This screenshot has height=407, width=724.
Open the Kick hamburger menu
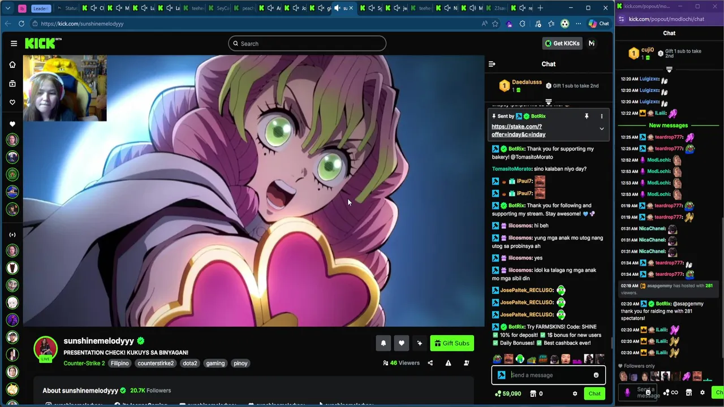[14, 44]
